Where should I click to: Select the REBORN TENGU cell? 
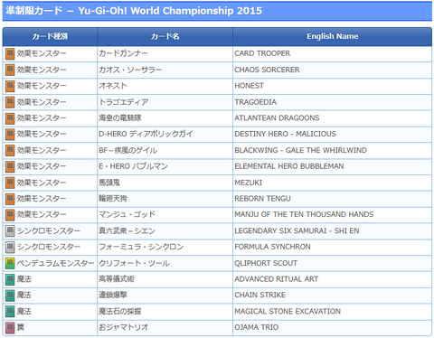click(x=332, y=199)
